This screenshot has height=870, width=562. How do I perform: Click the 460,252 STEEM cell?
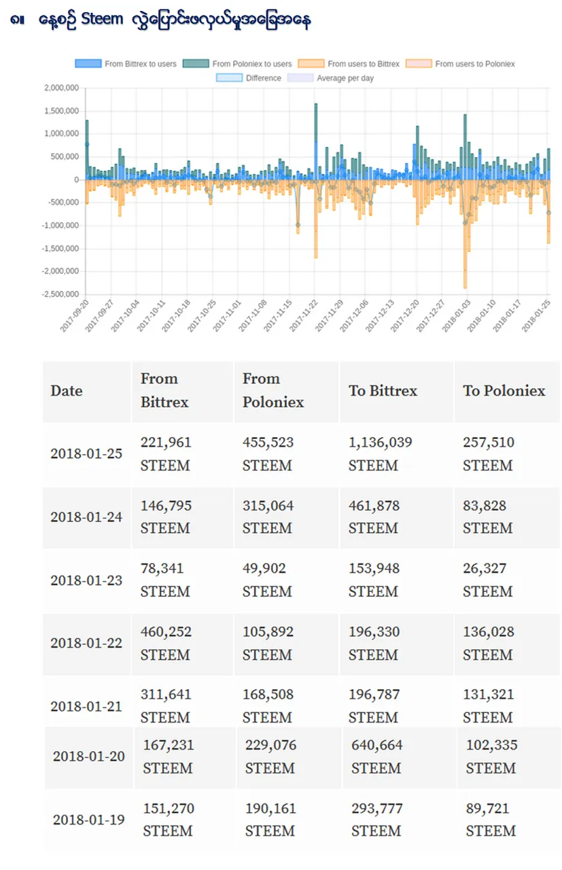pos(183,644)
